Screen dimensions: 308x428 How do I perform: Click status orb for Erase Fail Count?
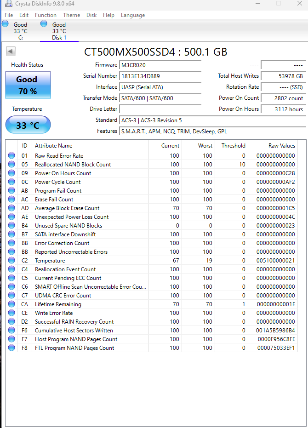pyautogui.click(x=11, y=199)
